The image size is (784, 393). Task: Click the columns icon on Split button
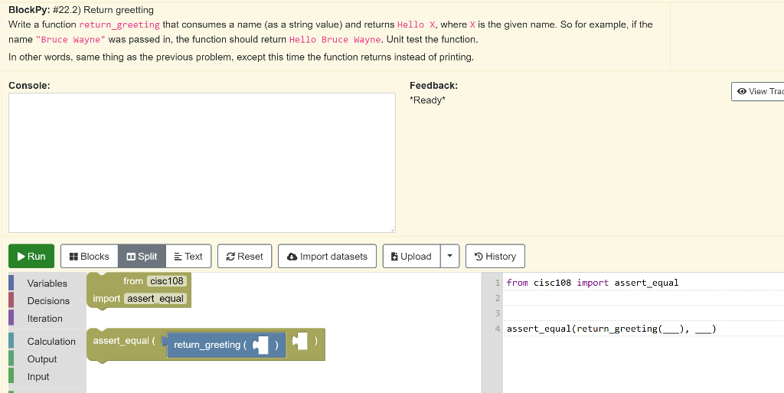131,257
